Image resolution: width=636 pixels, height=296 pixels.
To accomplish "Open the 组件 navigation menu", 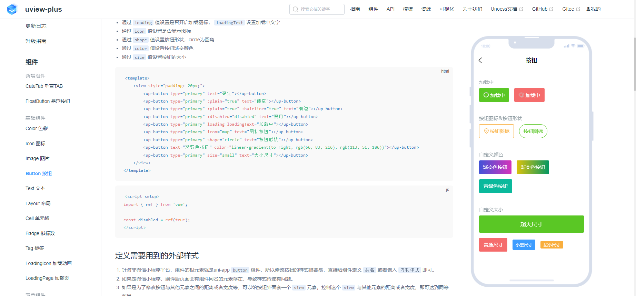I will 373,9.
